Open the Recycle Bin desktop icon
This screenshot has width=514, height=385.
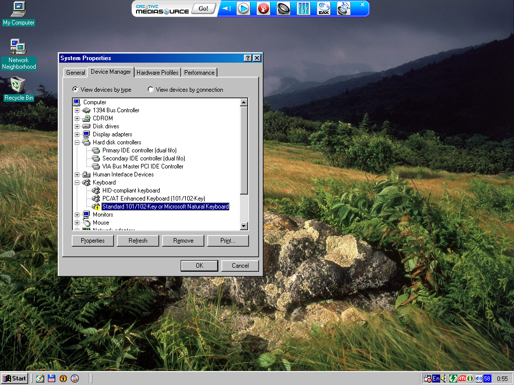point(19,89)
